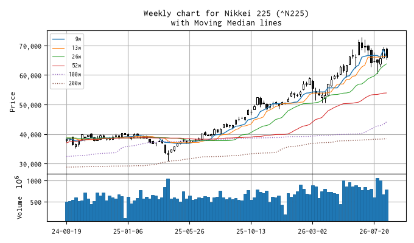
Task: Select the 200w legend entry
Action: click(67, 83)
